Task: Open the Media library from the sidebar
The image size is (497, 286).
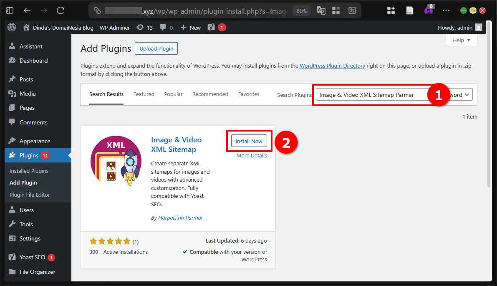Action: 28,93
